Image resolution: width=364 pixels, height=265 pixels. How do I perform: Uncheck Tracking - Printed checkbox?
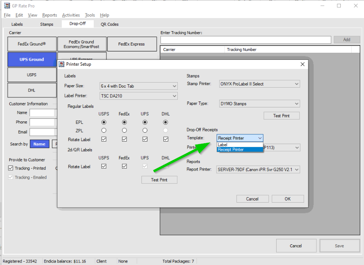(x=11, y=168)
